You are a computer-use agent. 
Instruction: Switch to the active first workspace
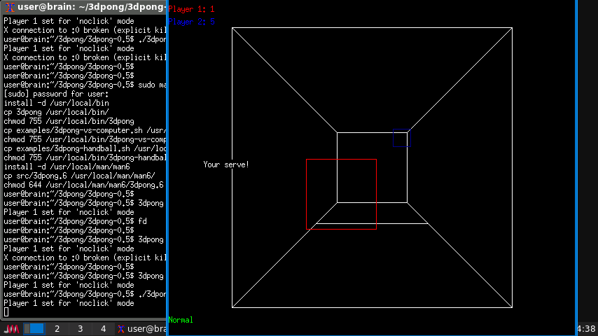(x=36, y=328)
